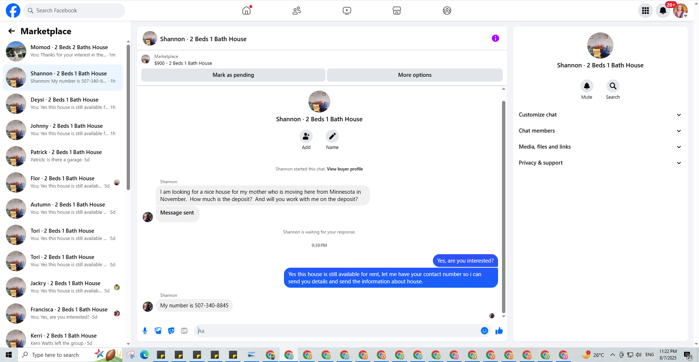Add people to the Shannon chat

click(x=306, y=136)
